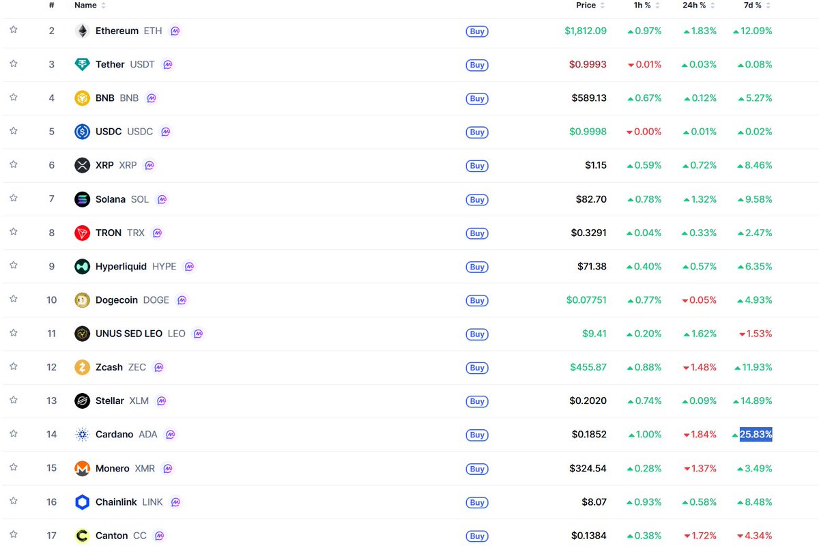The image size is (819, 552).
Task: Click the Cardano coin logo
Action: click(82, 435)
